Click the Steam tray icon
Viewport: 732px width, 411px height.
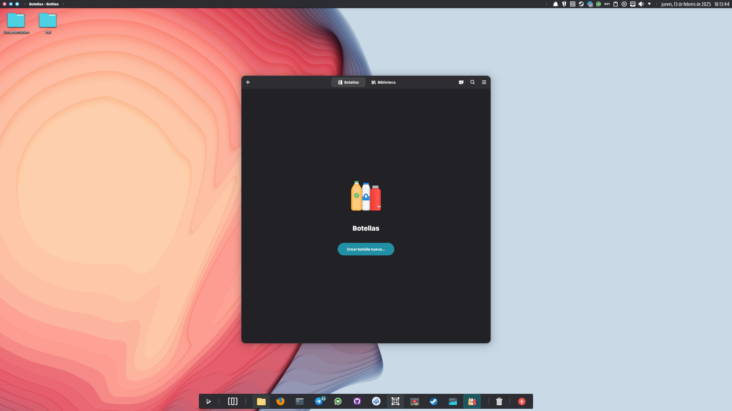tap(581, 4)
